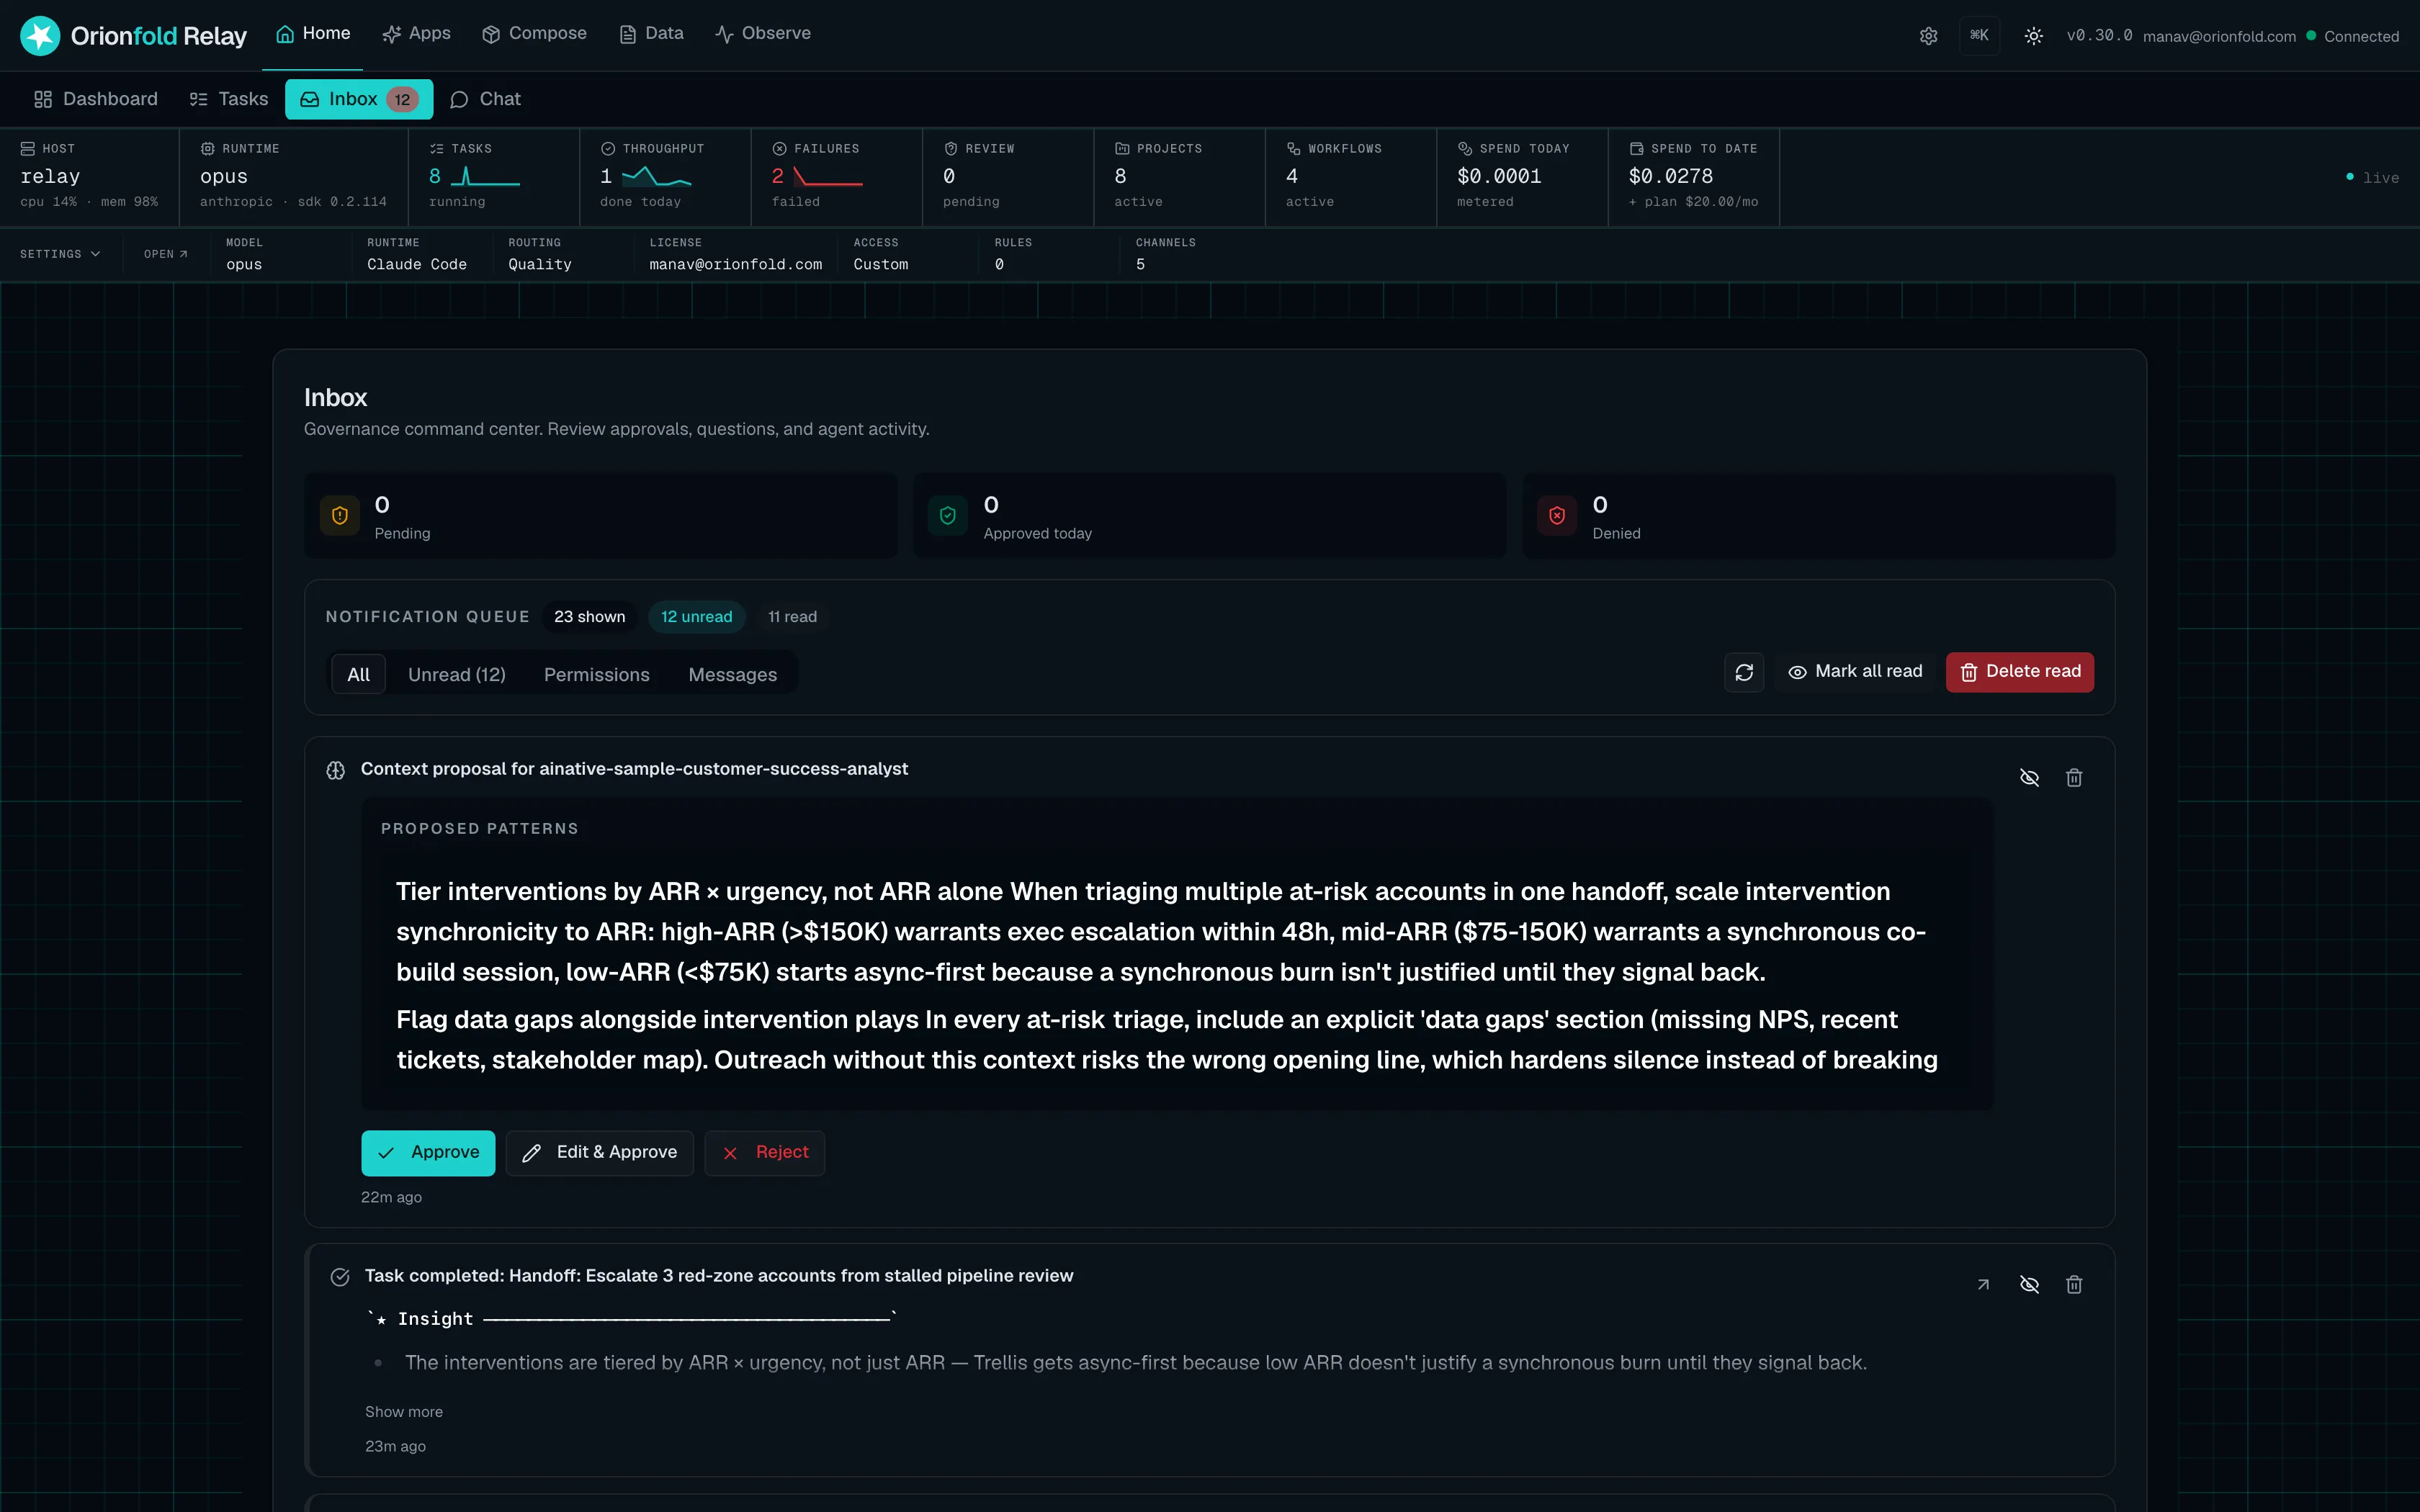Image resolution: width=2420 pixels, height=1512 pixels.
Task: Go to the Tasks tab
Action: (x=229, y=99)
